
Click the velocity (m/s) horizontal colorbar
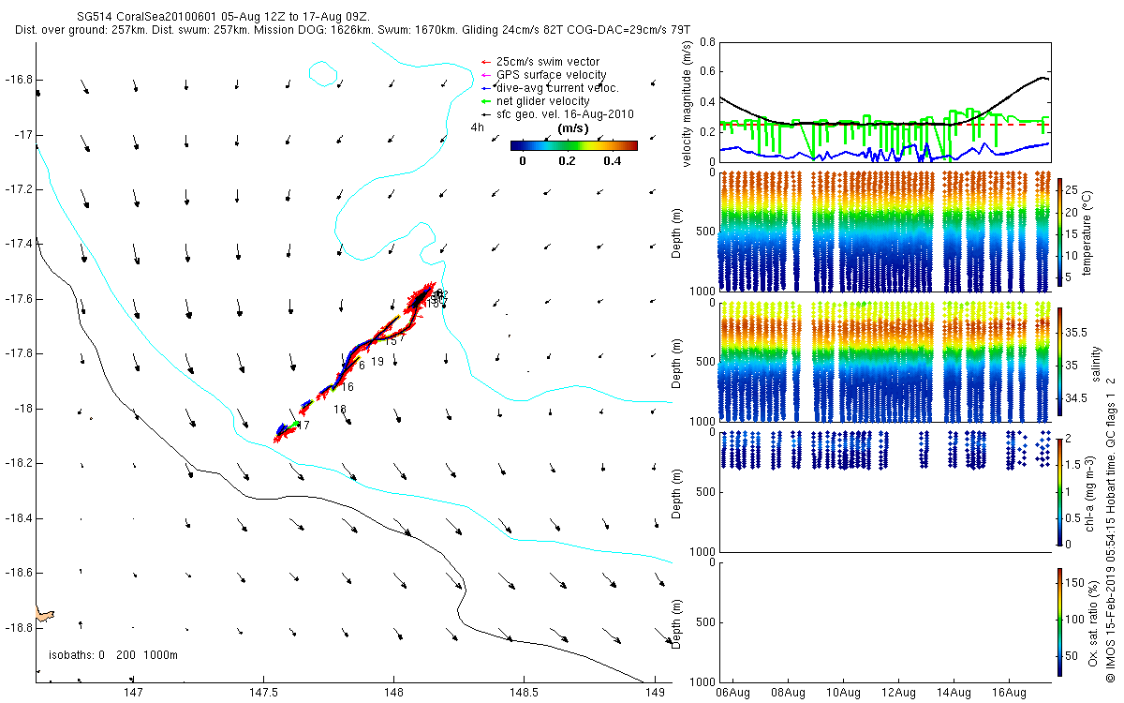(x=573, y=145)
